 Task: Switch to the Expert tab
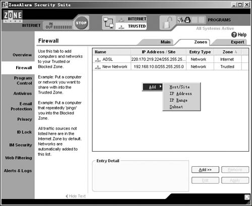[x=237, y=42]
